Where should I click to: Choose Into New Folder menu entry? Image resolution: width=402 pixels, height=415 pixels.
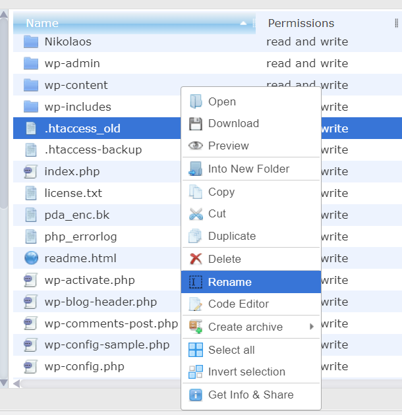click(x=251, y=169)
